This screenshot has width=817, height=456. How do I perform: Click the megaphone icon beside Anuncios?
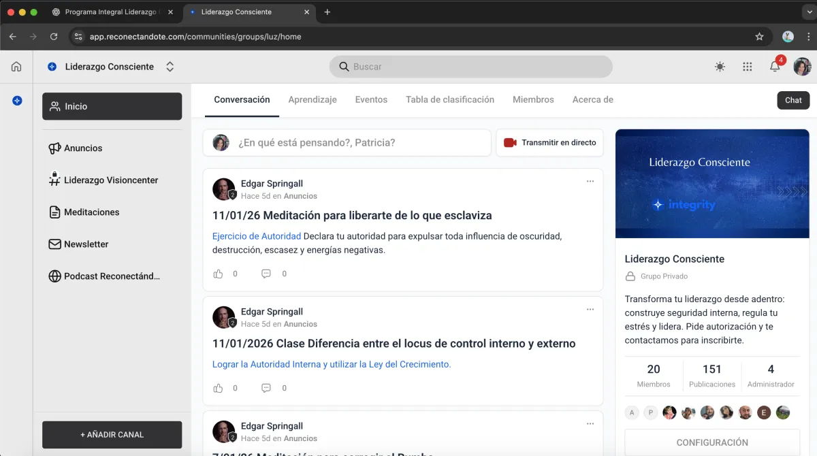point(54,148)
